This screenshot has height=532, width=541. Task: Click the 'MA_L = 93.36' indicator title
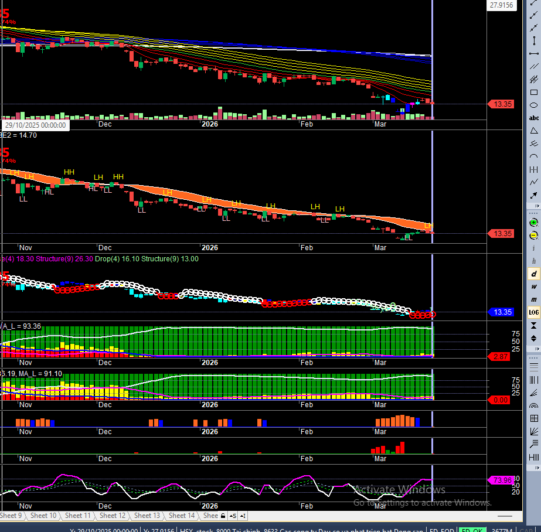point(21,326)
